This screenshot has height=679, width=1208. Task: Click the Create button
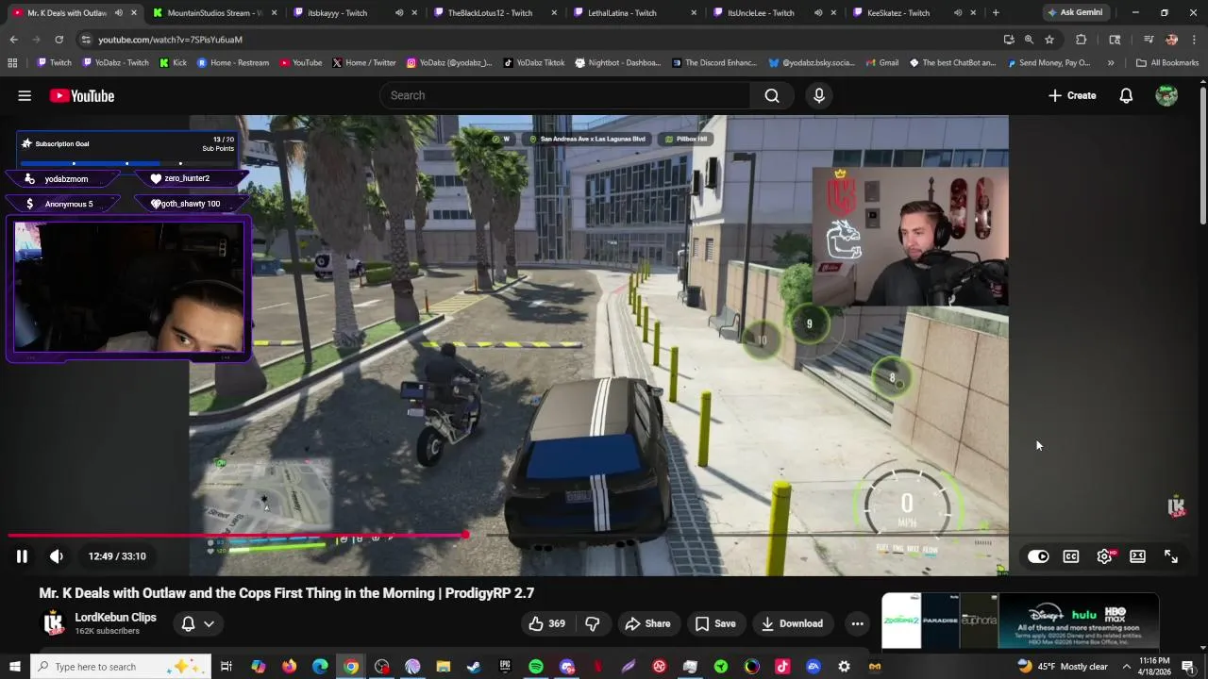click(1072, 95)
